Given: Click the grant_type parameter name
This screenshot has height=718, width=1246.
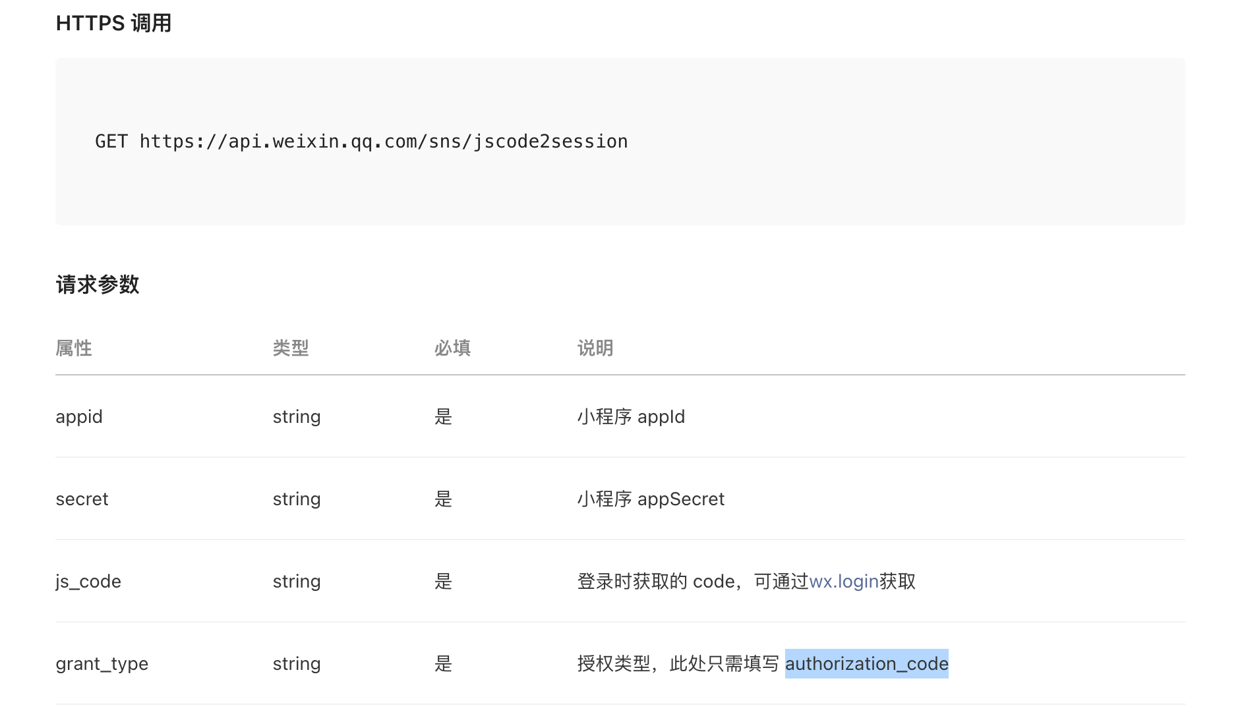Looking at the screenshot, I should click(x=102, y=663).
